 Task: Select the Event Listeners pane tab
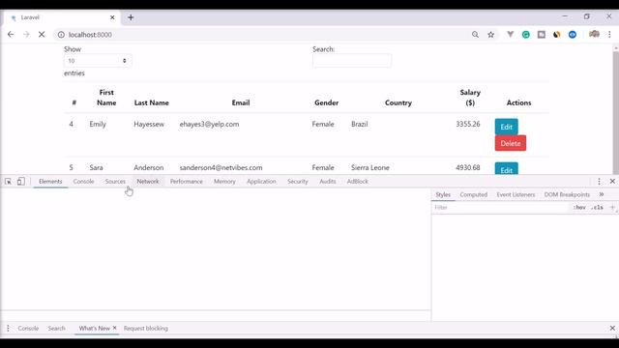click(516, 194)
